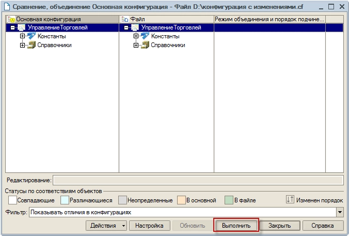Image resolution: width=349 pixels, height=236 pixels.
Task: Close the window with the X button
Action: pyautogui.click(x=342, y=7)
